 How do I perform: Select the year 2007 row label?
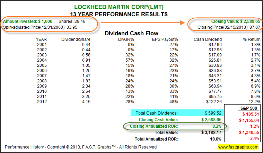click(42, 76)
